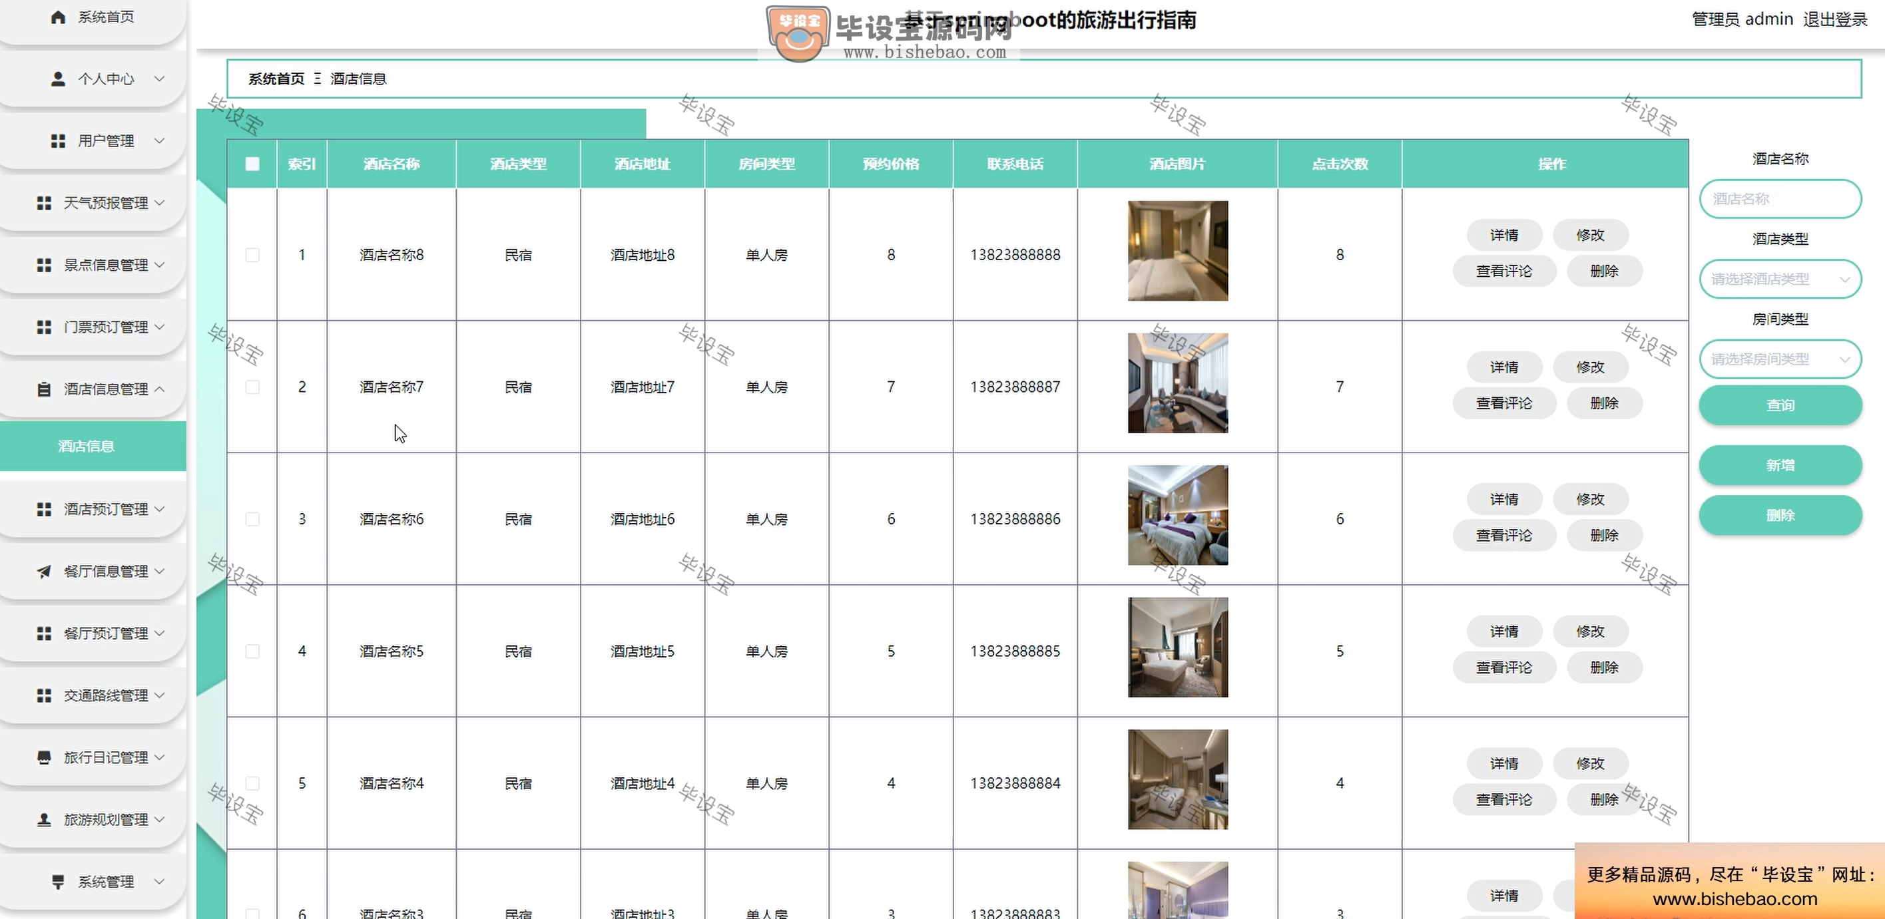Click the 点击次数 column header
Screen dimensions: 1885x919
(x=1340, y=164)
